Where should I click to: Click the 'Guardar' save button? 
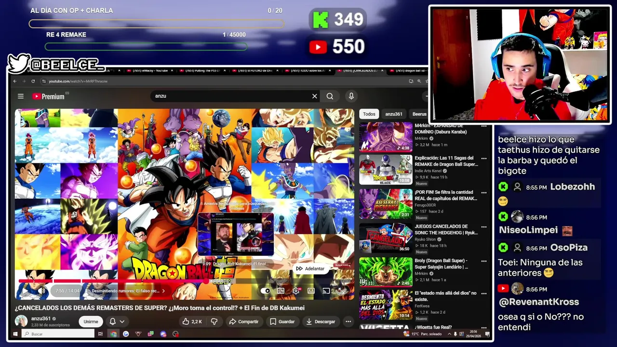(x=282, y=321)
